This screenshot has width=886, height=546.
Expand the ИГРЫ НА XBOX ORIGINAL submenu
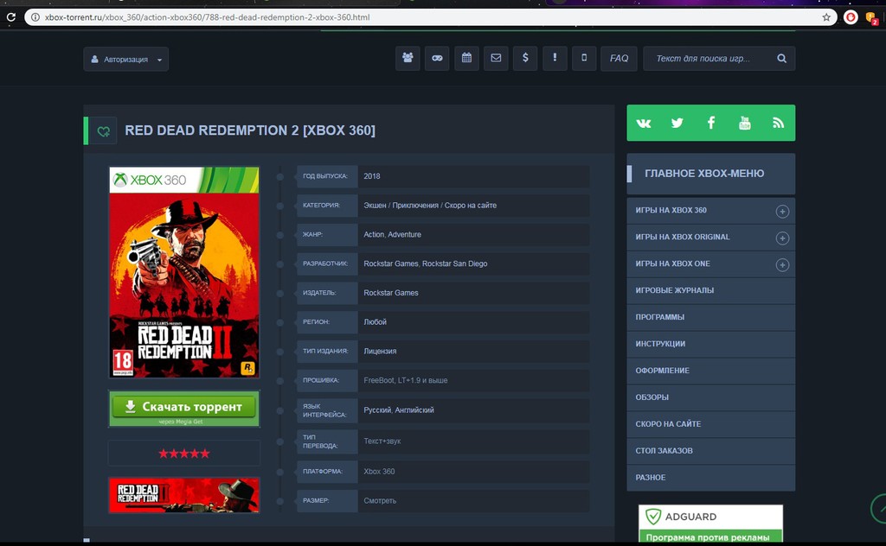[x=782, y=238]
